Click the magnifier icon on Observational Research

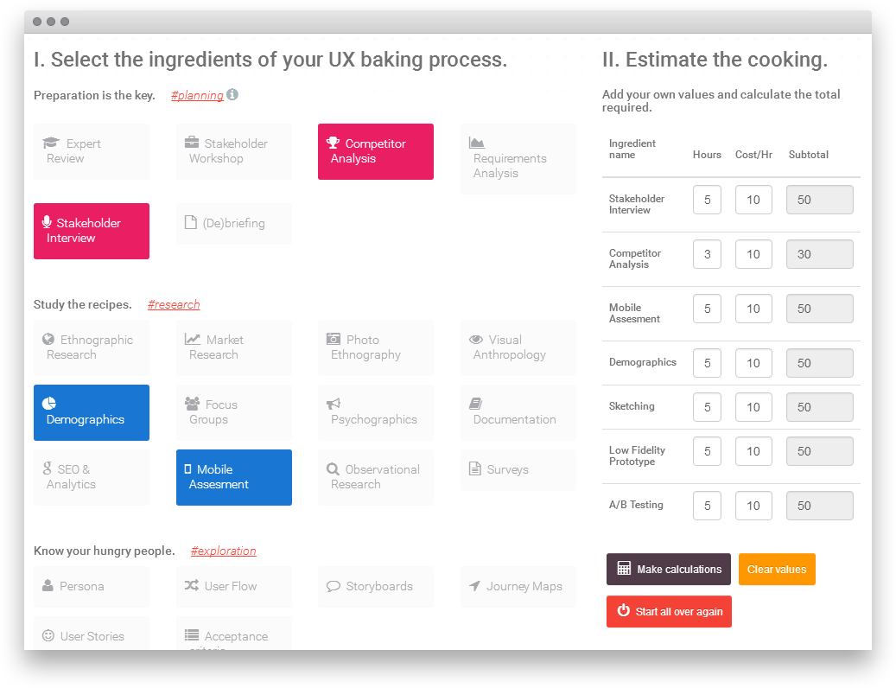click(x=333, y=469)
